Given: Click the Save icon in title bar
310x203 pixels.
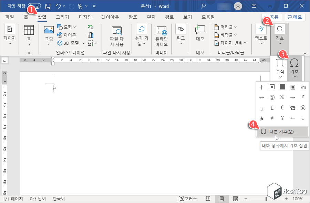Looking at the screenshot, I should (x=48, y=6).
